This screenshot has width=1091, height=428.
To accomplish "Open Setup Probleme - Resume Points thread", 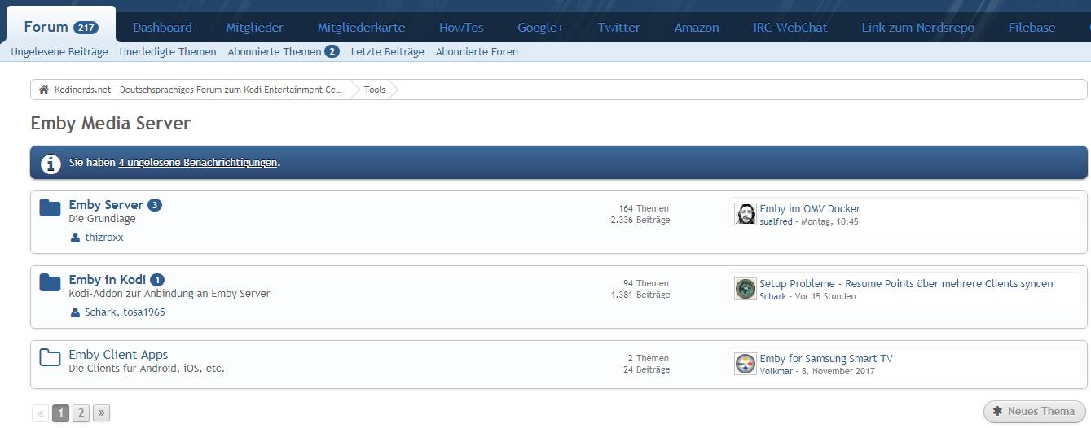I will pos(906,284).
